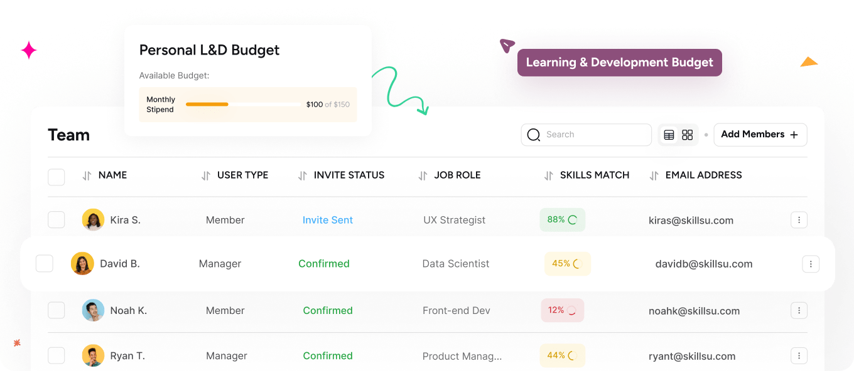
Task: Toggle the select-all header checkbox
Action: 57,177
